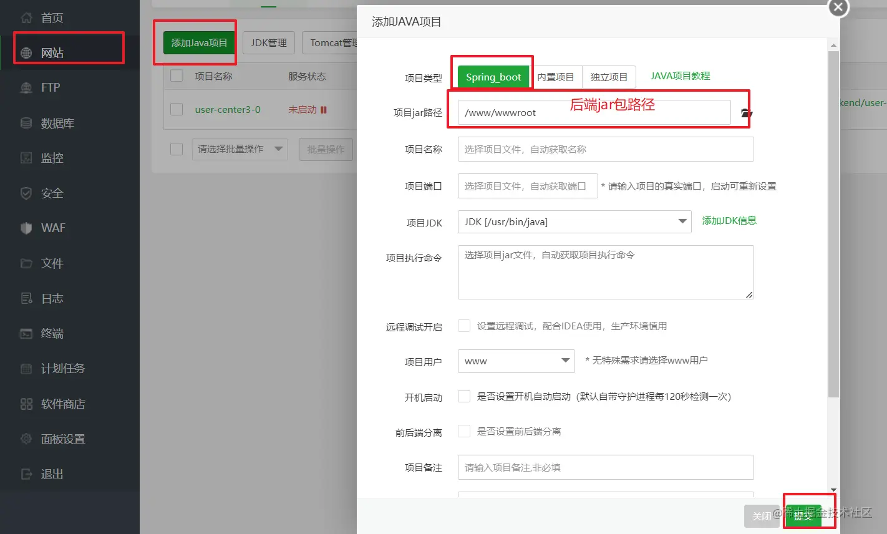
Task: Click the security shield check icon
Action: point(26,193)
